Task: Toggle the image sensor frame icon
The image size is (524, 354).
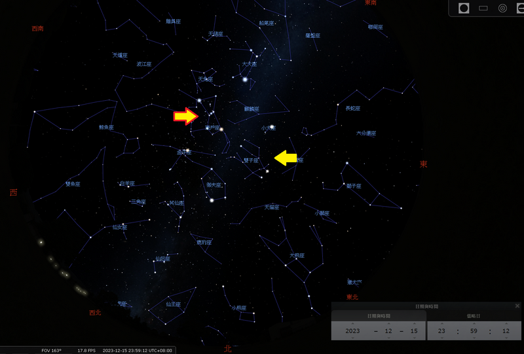Action: click(483, 8)
